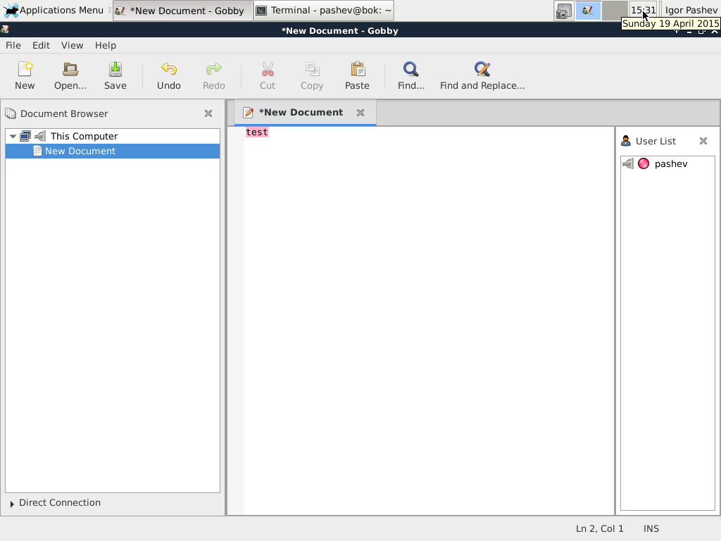Screen dimensions: 721x541
Task: Switch to the empty gray workspace
Action: (615, 11)
